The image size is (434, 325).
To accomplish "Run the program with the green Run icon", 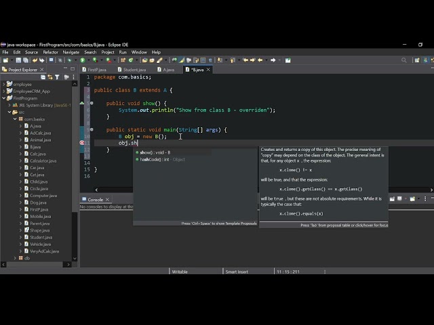I will (x=83, y=60).
